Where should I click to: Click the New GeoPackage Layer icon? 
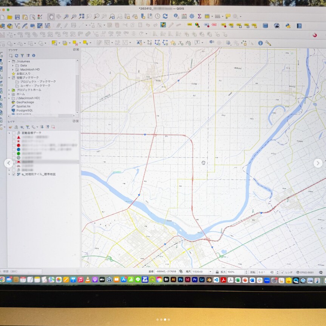[10, 26]
